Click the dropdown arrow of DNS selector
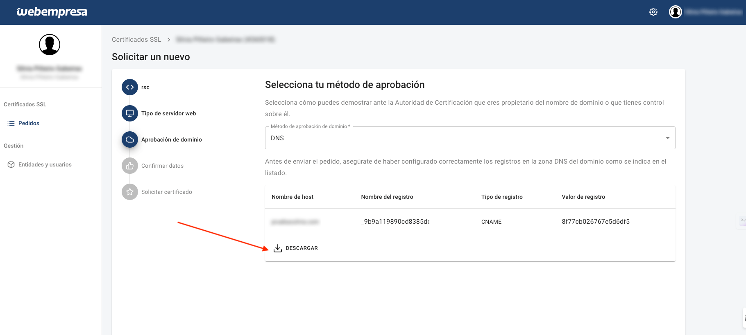 click(x=668, y=138)
